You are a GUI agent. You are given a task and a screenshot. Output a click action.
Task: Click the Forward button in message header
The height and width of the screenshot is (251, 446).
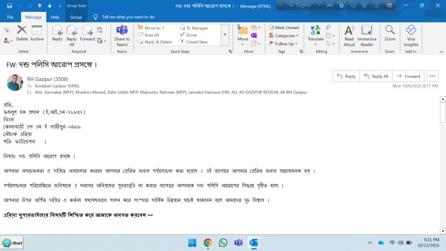(x=408, y=76)
